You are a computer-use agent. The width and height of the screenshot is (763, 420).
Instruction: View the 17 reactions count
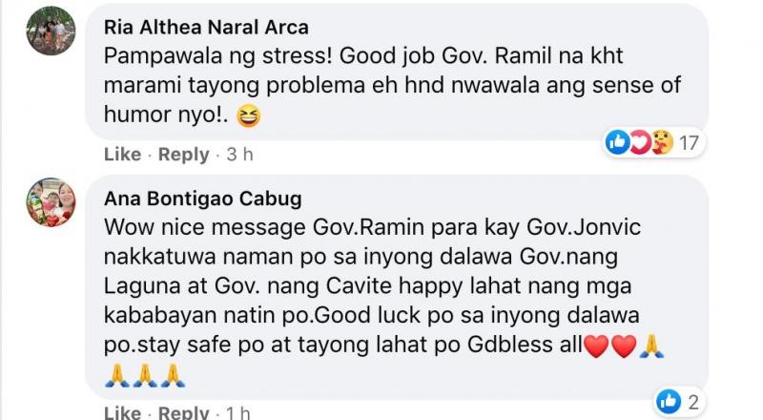point(689,143)
